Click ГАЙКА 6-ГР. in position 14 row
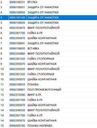Viewport: 97px width, 128px height. 35,115
